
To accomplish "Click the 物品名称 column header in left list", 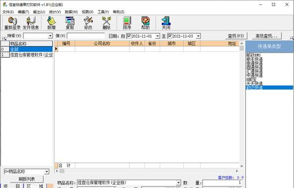I will tap(31, 44).
